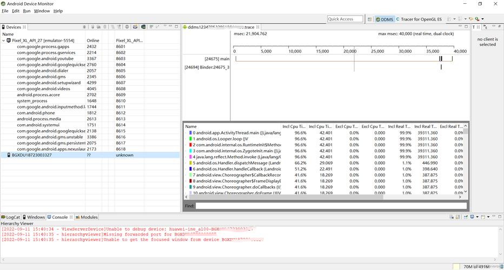Click the Start Method Profiling icon
The image size is (504, 270).
click(119, 27)
